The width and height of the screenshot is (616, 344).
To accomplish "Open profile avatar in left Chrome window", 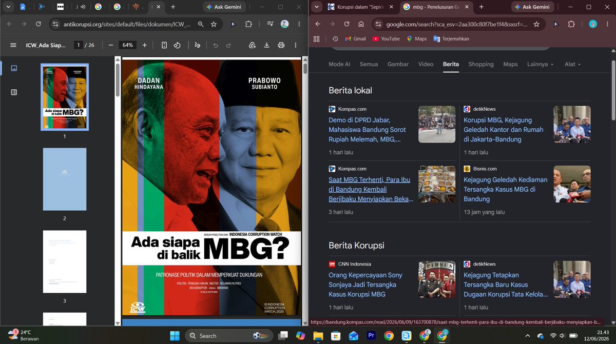I will coord(284,24).
